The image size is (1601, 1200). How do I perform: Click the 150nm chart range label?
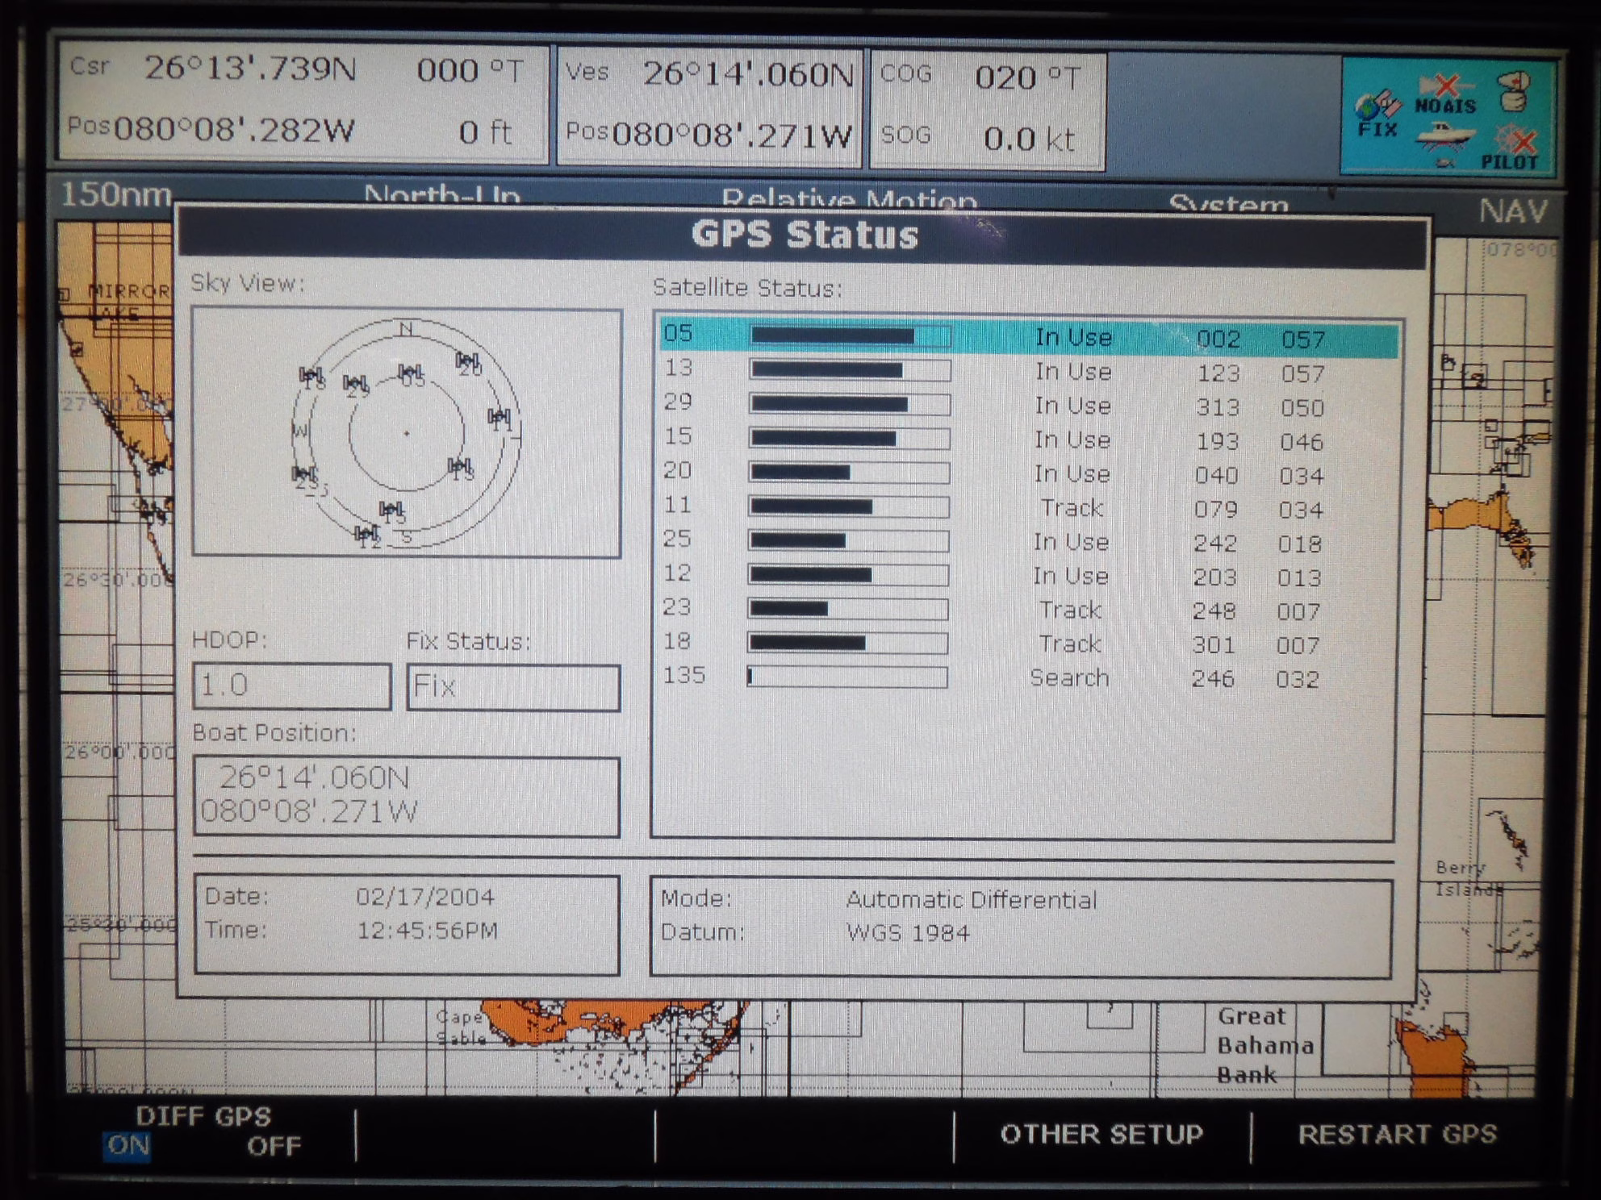click(x=115, y=195)
